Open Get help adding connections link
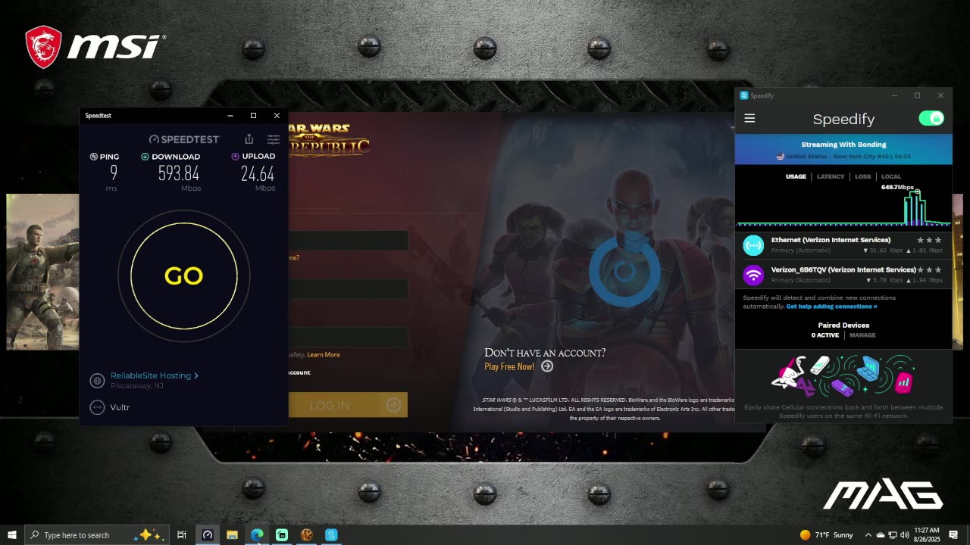 [x=831, y=307]
